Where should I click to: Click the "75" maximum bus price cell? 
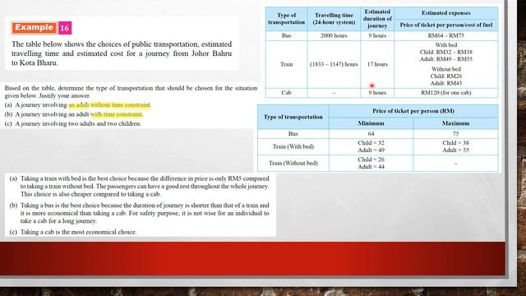pos(455,133)
